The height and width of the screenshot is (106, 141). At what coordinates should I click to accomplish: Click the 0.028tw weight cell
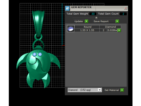[112, 30]
